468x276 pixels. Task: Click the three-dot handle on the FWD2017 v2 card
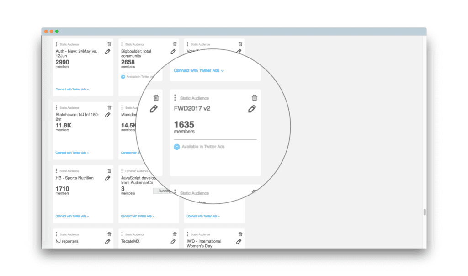175,98
